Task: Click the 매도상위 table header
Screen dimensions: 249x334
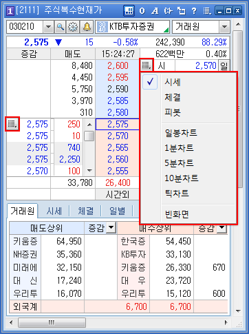Action: pyautogui.click(x=47, y=228)
